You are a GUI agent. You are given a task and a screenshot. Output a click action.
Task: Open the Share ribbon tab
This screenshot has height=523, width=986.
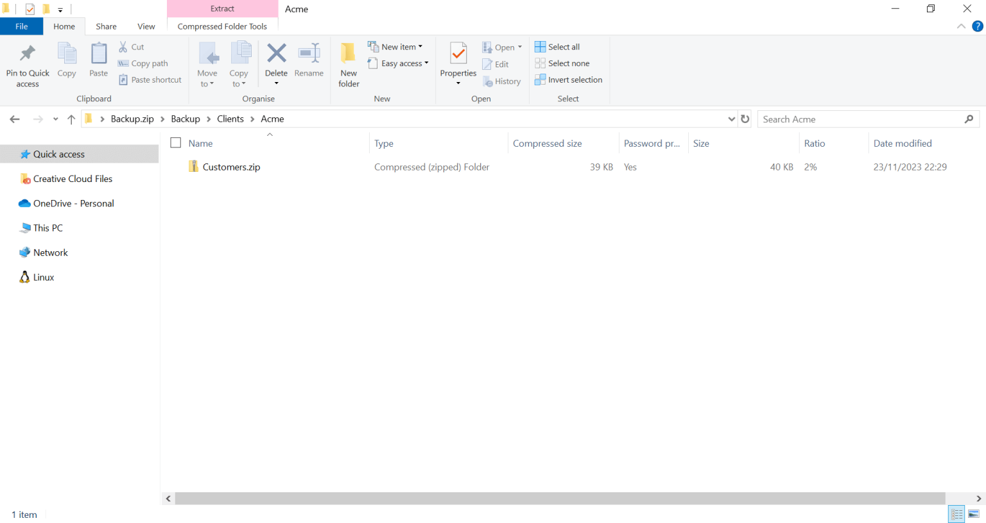(x=106, y=26)
